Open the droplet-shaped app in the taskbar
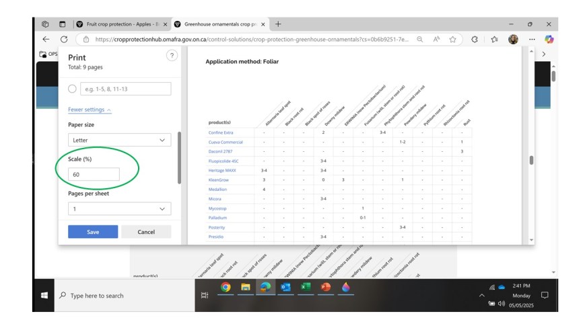Screen dimensions: 581x326 (x=346, y=287)
